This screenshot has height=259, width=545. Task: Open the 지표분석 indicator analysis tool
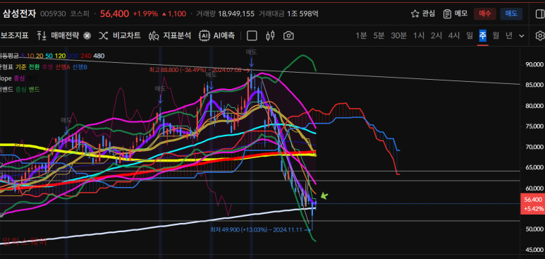170,35
